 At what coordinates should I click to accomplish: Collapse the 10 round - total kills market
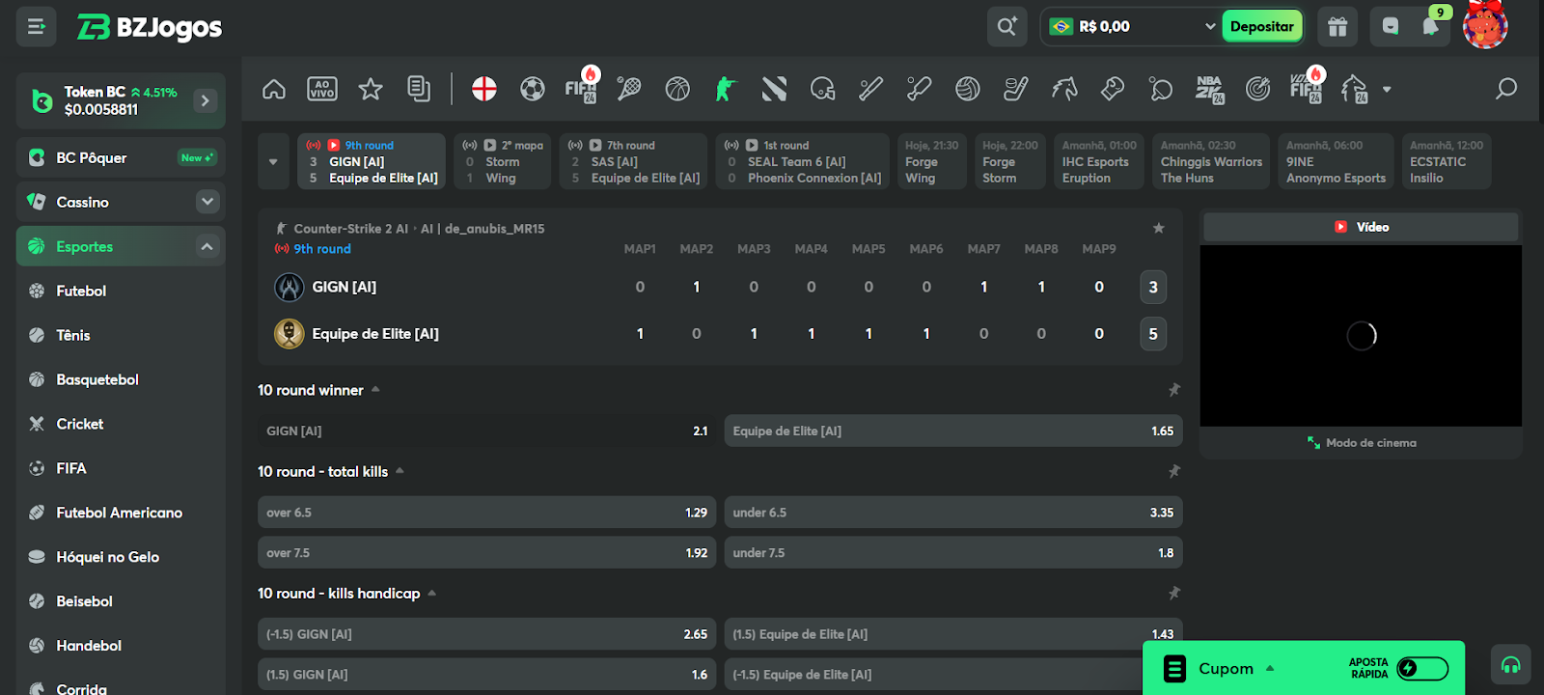[400, 470]
